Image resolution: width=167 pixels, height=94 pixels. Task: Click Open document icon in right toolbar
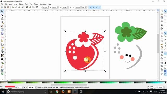(x=162, y=14)
